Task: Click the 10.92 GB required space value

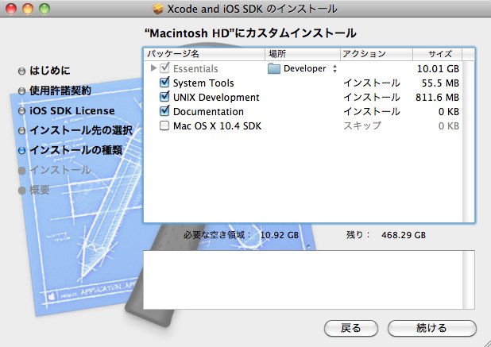Action: 280,235
